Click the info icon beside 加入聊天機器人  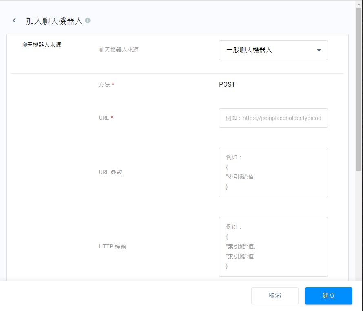pyautogui.click(x=88, y=20)
